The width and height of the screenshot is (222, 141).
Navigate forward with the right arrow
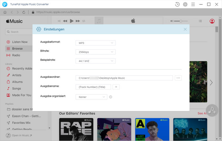click(x=17, y=12)
